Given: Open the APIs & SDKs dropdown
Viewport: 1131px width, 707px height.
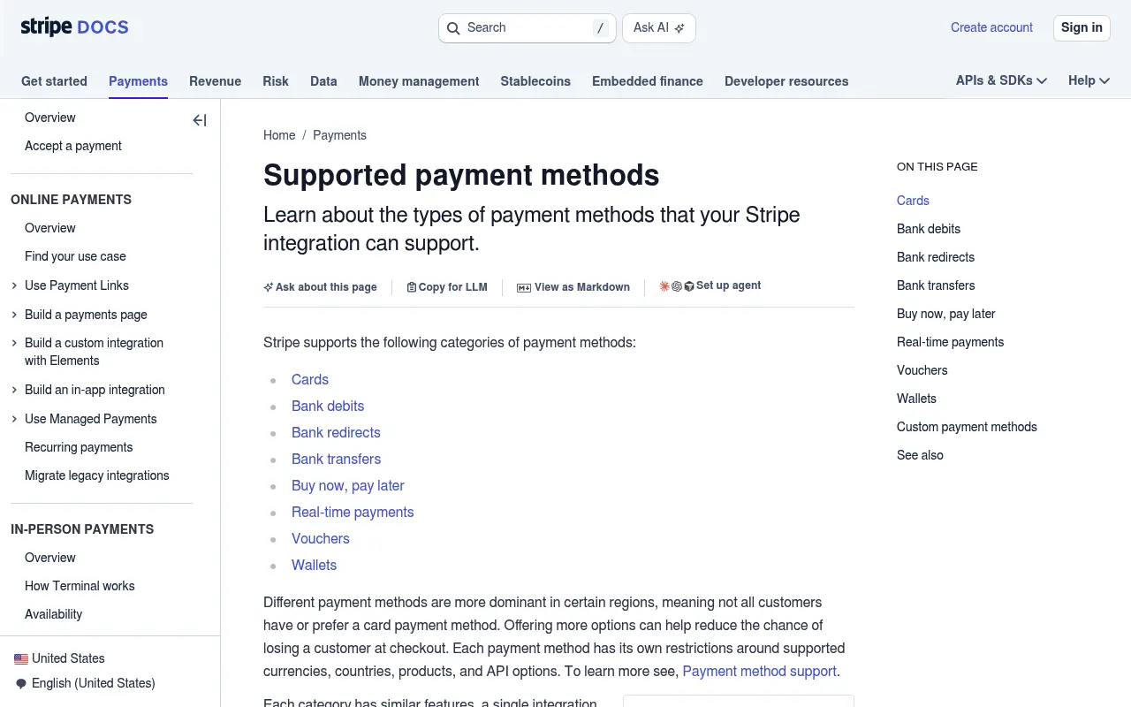Looking at the screenshot, I should [x=1001, y=80].
